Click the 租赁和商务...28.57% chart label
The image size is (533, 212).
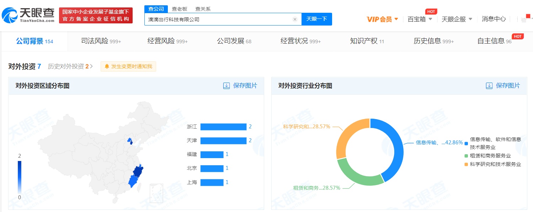pyautogui.click(x=316, y=188)
